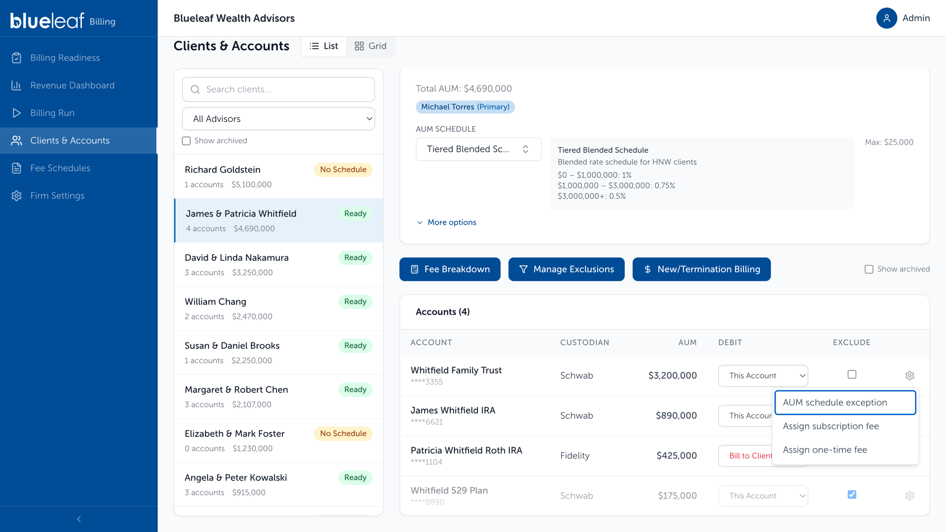Image resolution: width=946 pixels, height=532 pixels.
Task: Click the Patricia Whitfield Roth IRA account
Action: click(466, 450)
